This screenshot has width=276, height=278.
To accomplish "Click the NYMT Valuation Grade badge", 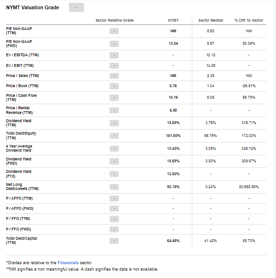I will pos(76,7).
